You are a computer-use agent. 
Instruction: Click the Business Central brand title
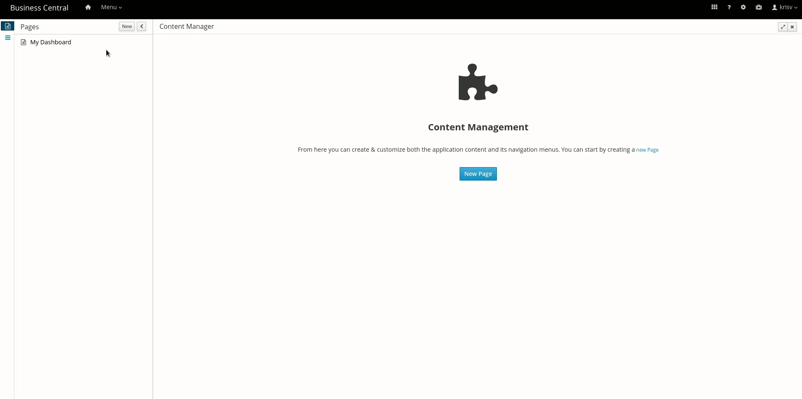tap(39, 8)
